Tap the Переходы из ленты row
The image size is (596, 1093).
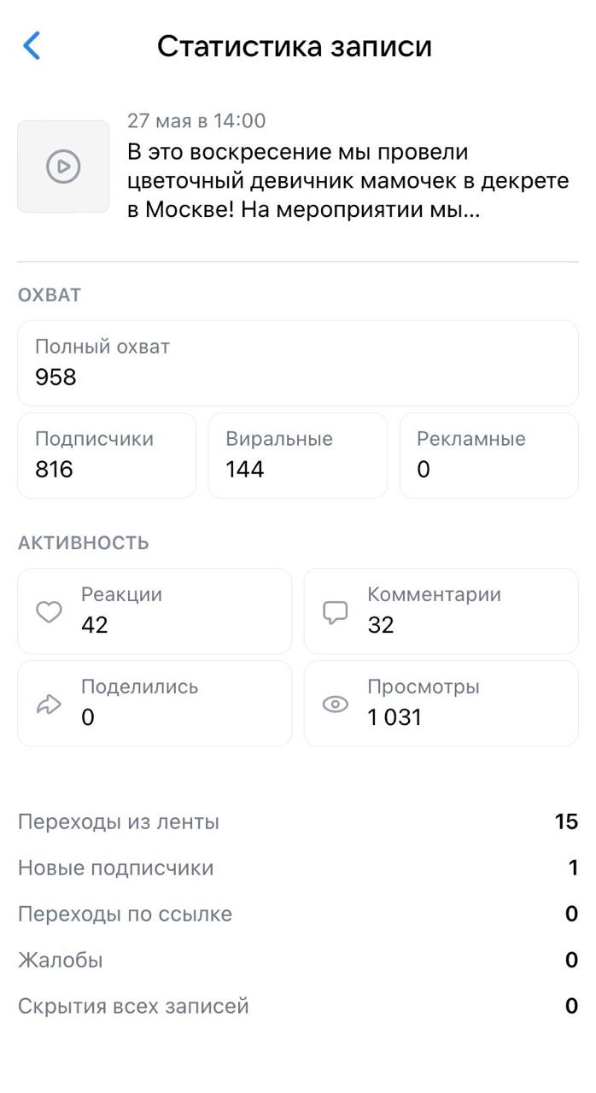pos(298,821)
